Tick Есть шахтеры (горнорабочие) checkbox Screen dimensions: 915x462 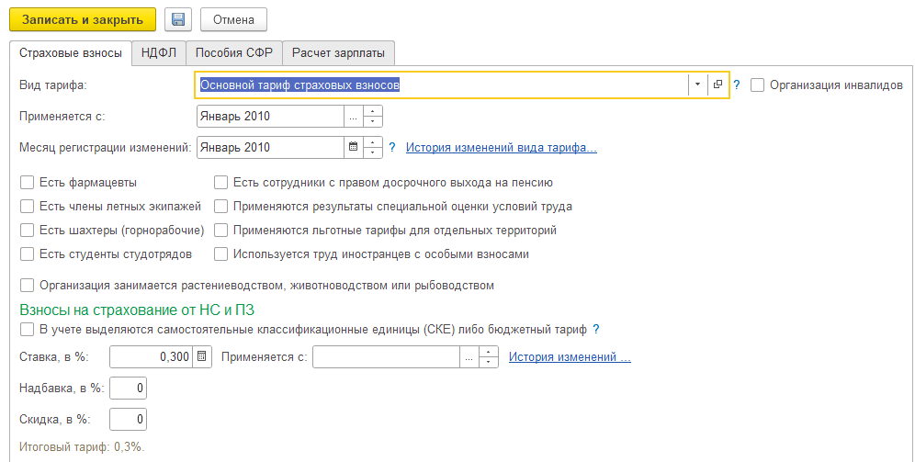[x=27, y=231]
